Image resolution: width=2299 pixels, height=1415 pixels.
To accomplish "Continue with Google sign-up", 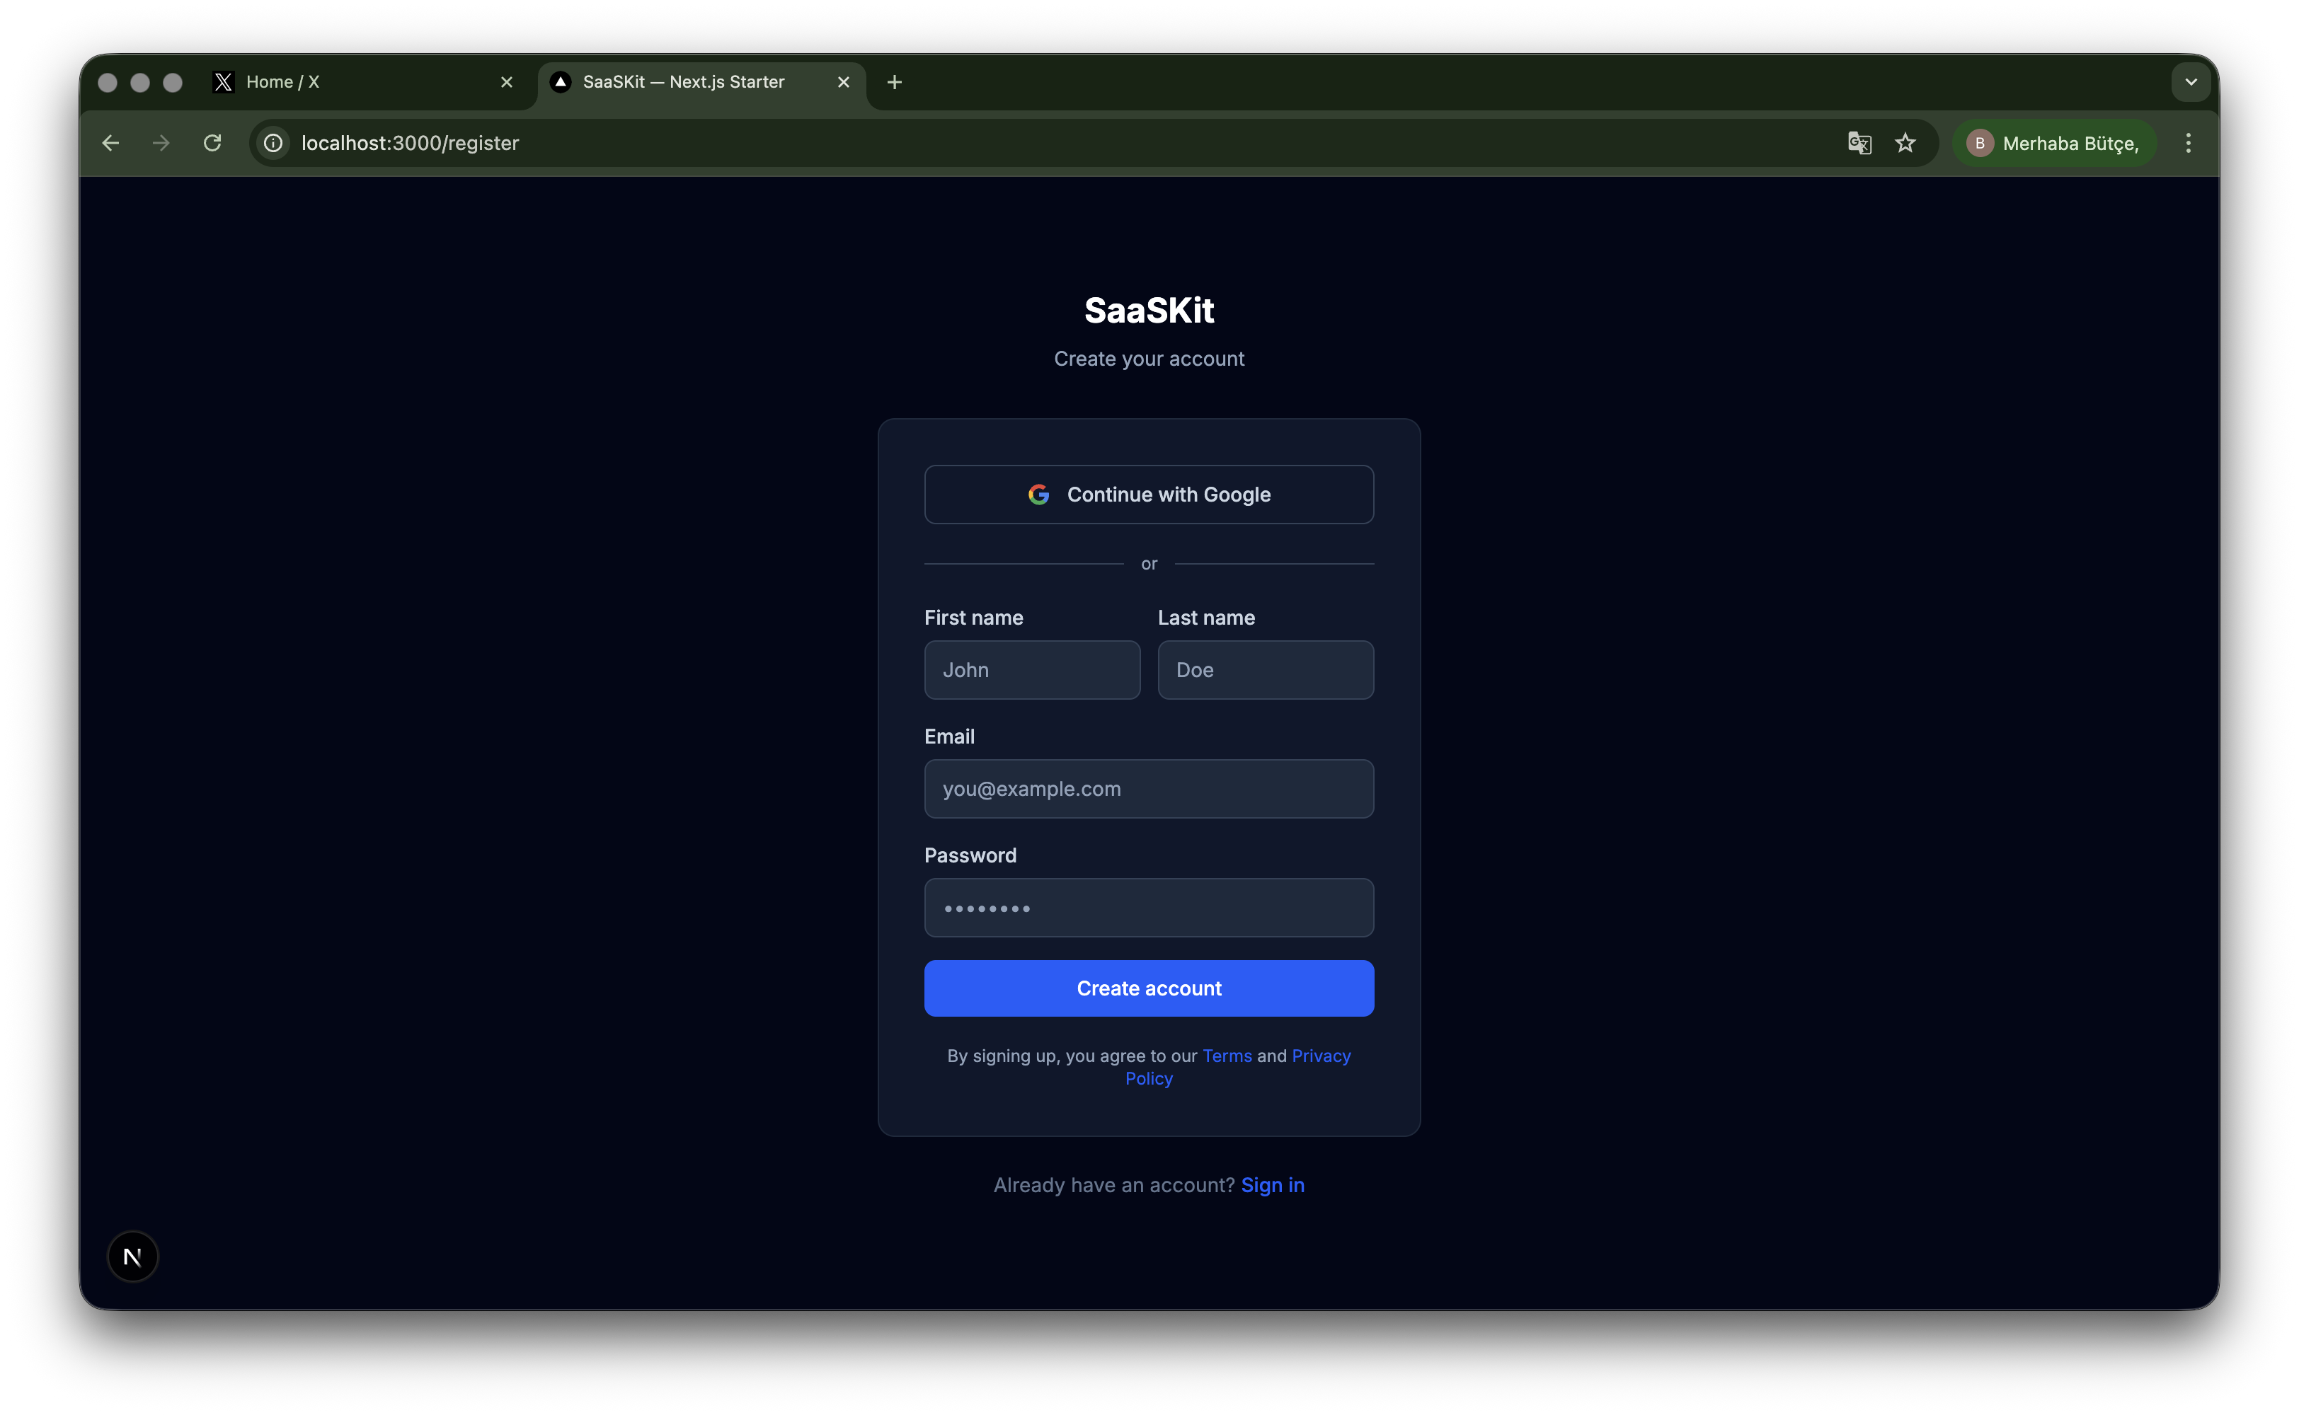I will (1149, 494).
